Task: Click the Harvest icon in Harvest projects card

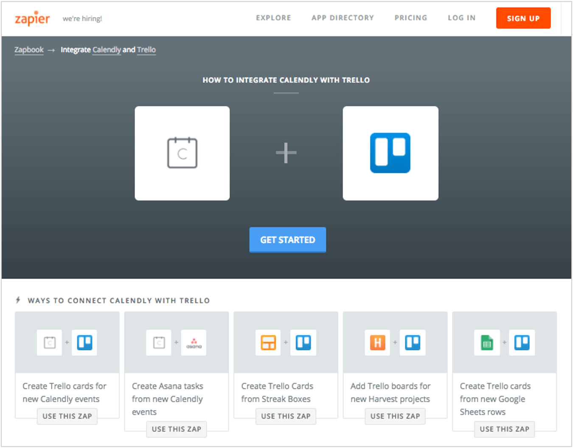Action: coord(377,342)
